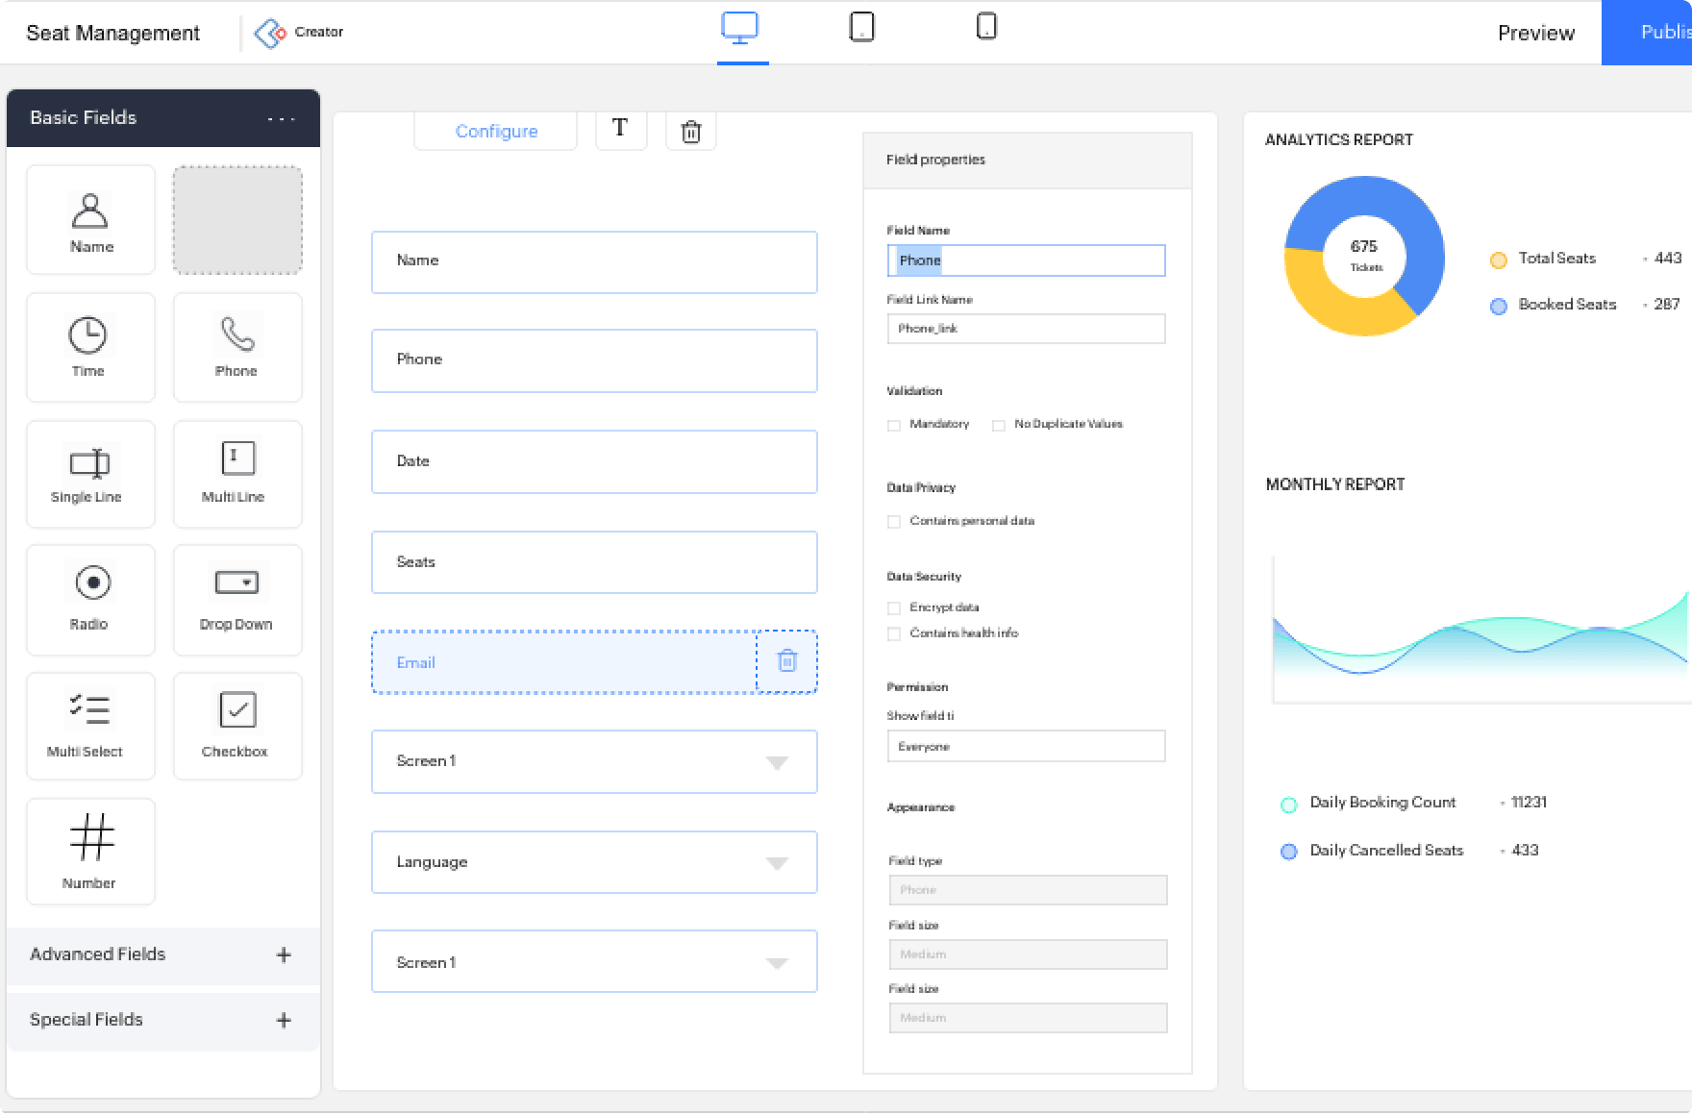Enable the Mandatory validation checkbox
This screenshot has height=1115, width=1692.
pyautogui.click(x=894, y=425)
